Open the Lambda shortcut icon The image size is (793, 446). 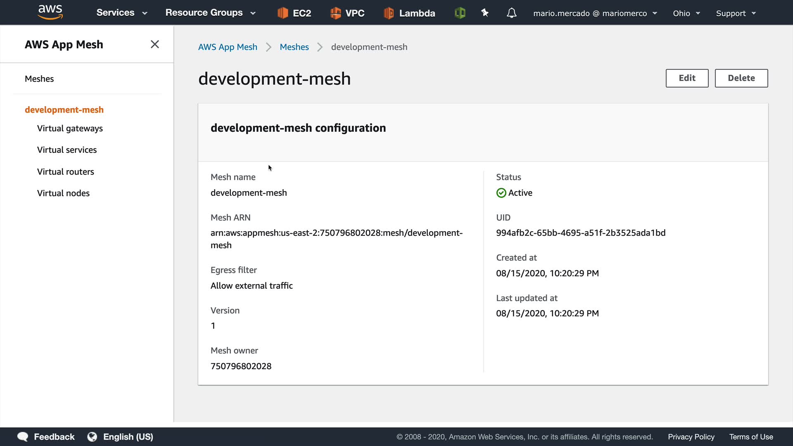(x=388, y=13)
